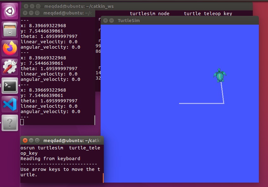
Task: Click the turtle in the TurtleSim window
Action: pos(220,75)
